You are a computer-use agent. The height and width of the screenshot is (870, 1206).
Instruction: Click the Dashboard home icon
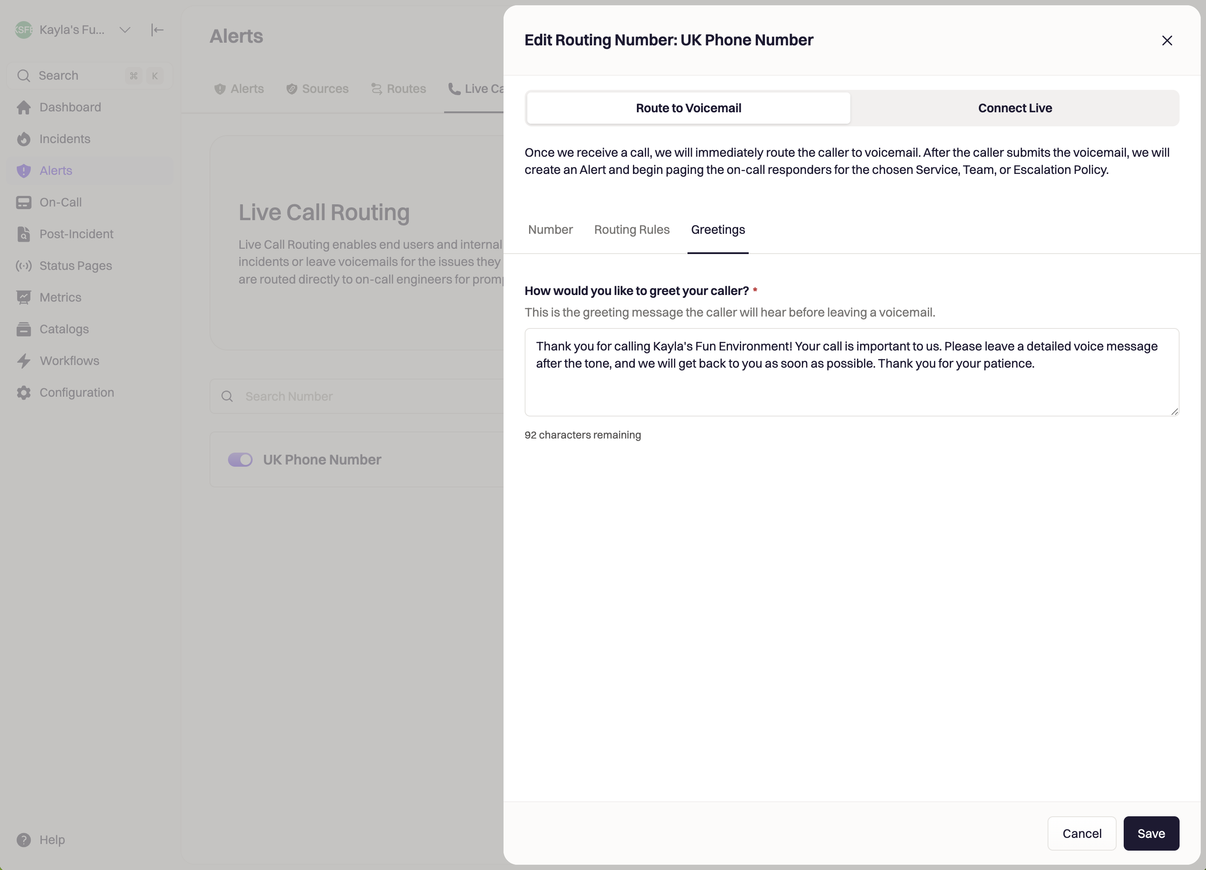[x=23, y=107]
